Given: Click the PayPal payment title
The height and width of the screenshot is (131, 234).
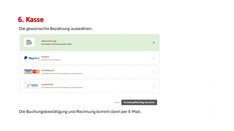Looking at the screenshot, I should (45, 57).
